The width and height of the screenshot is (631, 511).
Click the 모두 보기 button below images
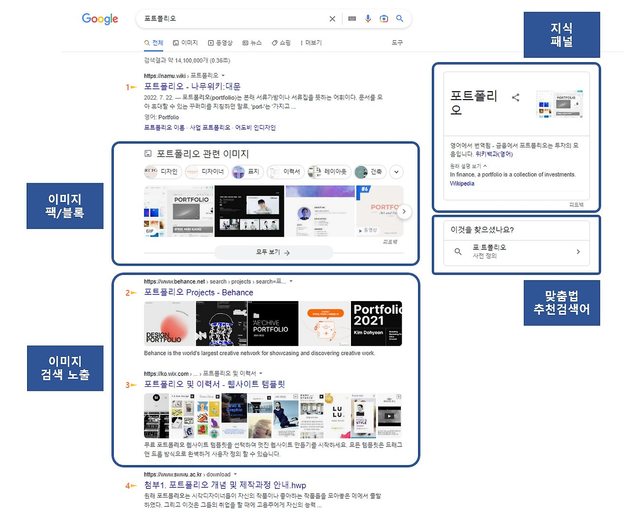[x=273, y=252]
